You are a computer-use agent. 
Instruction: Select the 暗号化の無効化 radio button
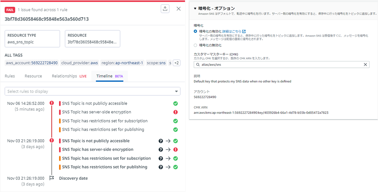[195, 45]
